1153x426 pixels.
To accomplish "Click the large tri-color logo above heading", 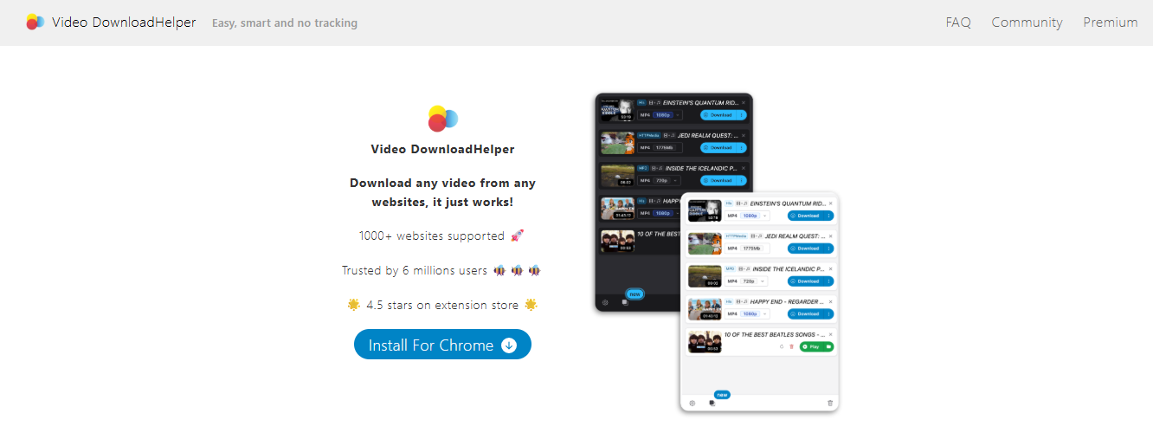I will click(x=442, y=118).
